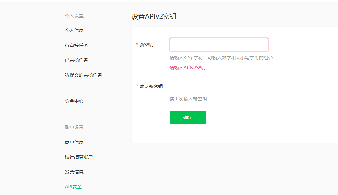Go to 待审核任务 page

(76, 45)
